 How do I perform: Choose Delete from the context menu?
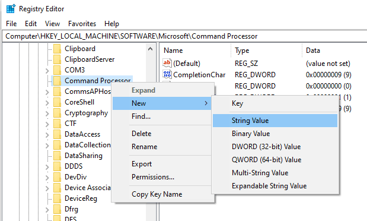[x=162, y=134]
